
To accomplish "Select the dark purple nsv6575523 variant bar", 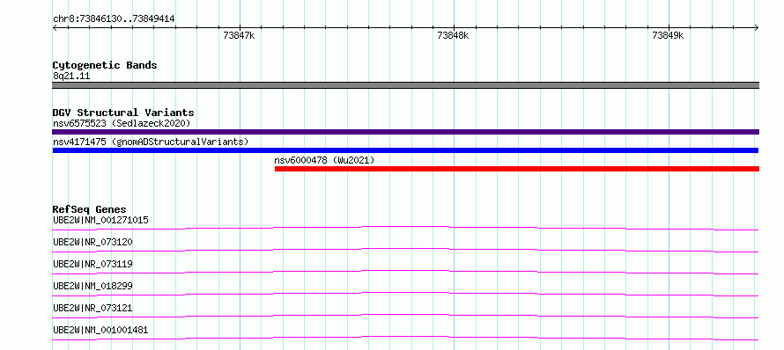I will click(405, 132).
